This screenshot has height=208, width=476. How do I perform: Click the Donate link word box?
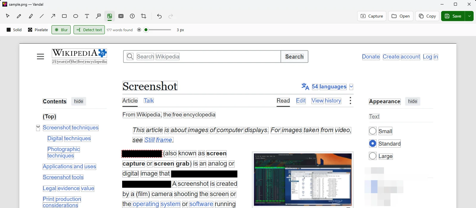(371, 57)
